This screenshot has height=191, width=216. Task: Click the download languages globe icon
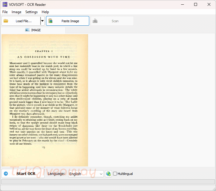click(x=108, y=174)
